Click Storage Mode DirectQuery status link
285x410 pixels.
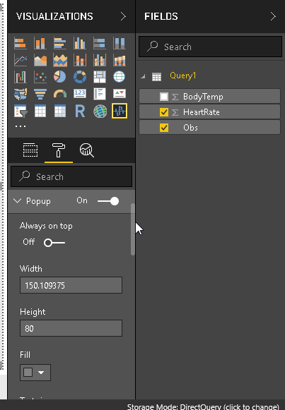203,406
